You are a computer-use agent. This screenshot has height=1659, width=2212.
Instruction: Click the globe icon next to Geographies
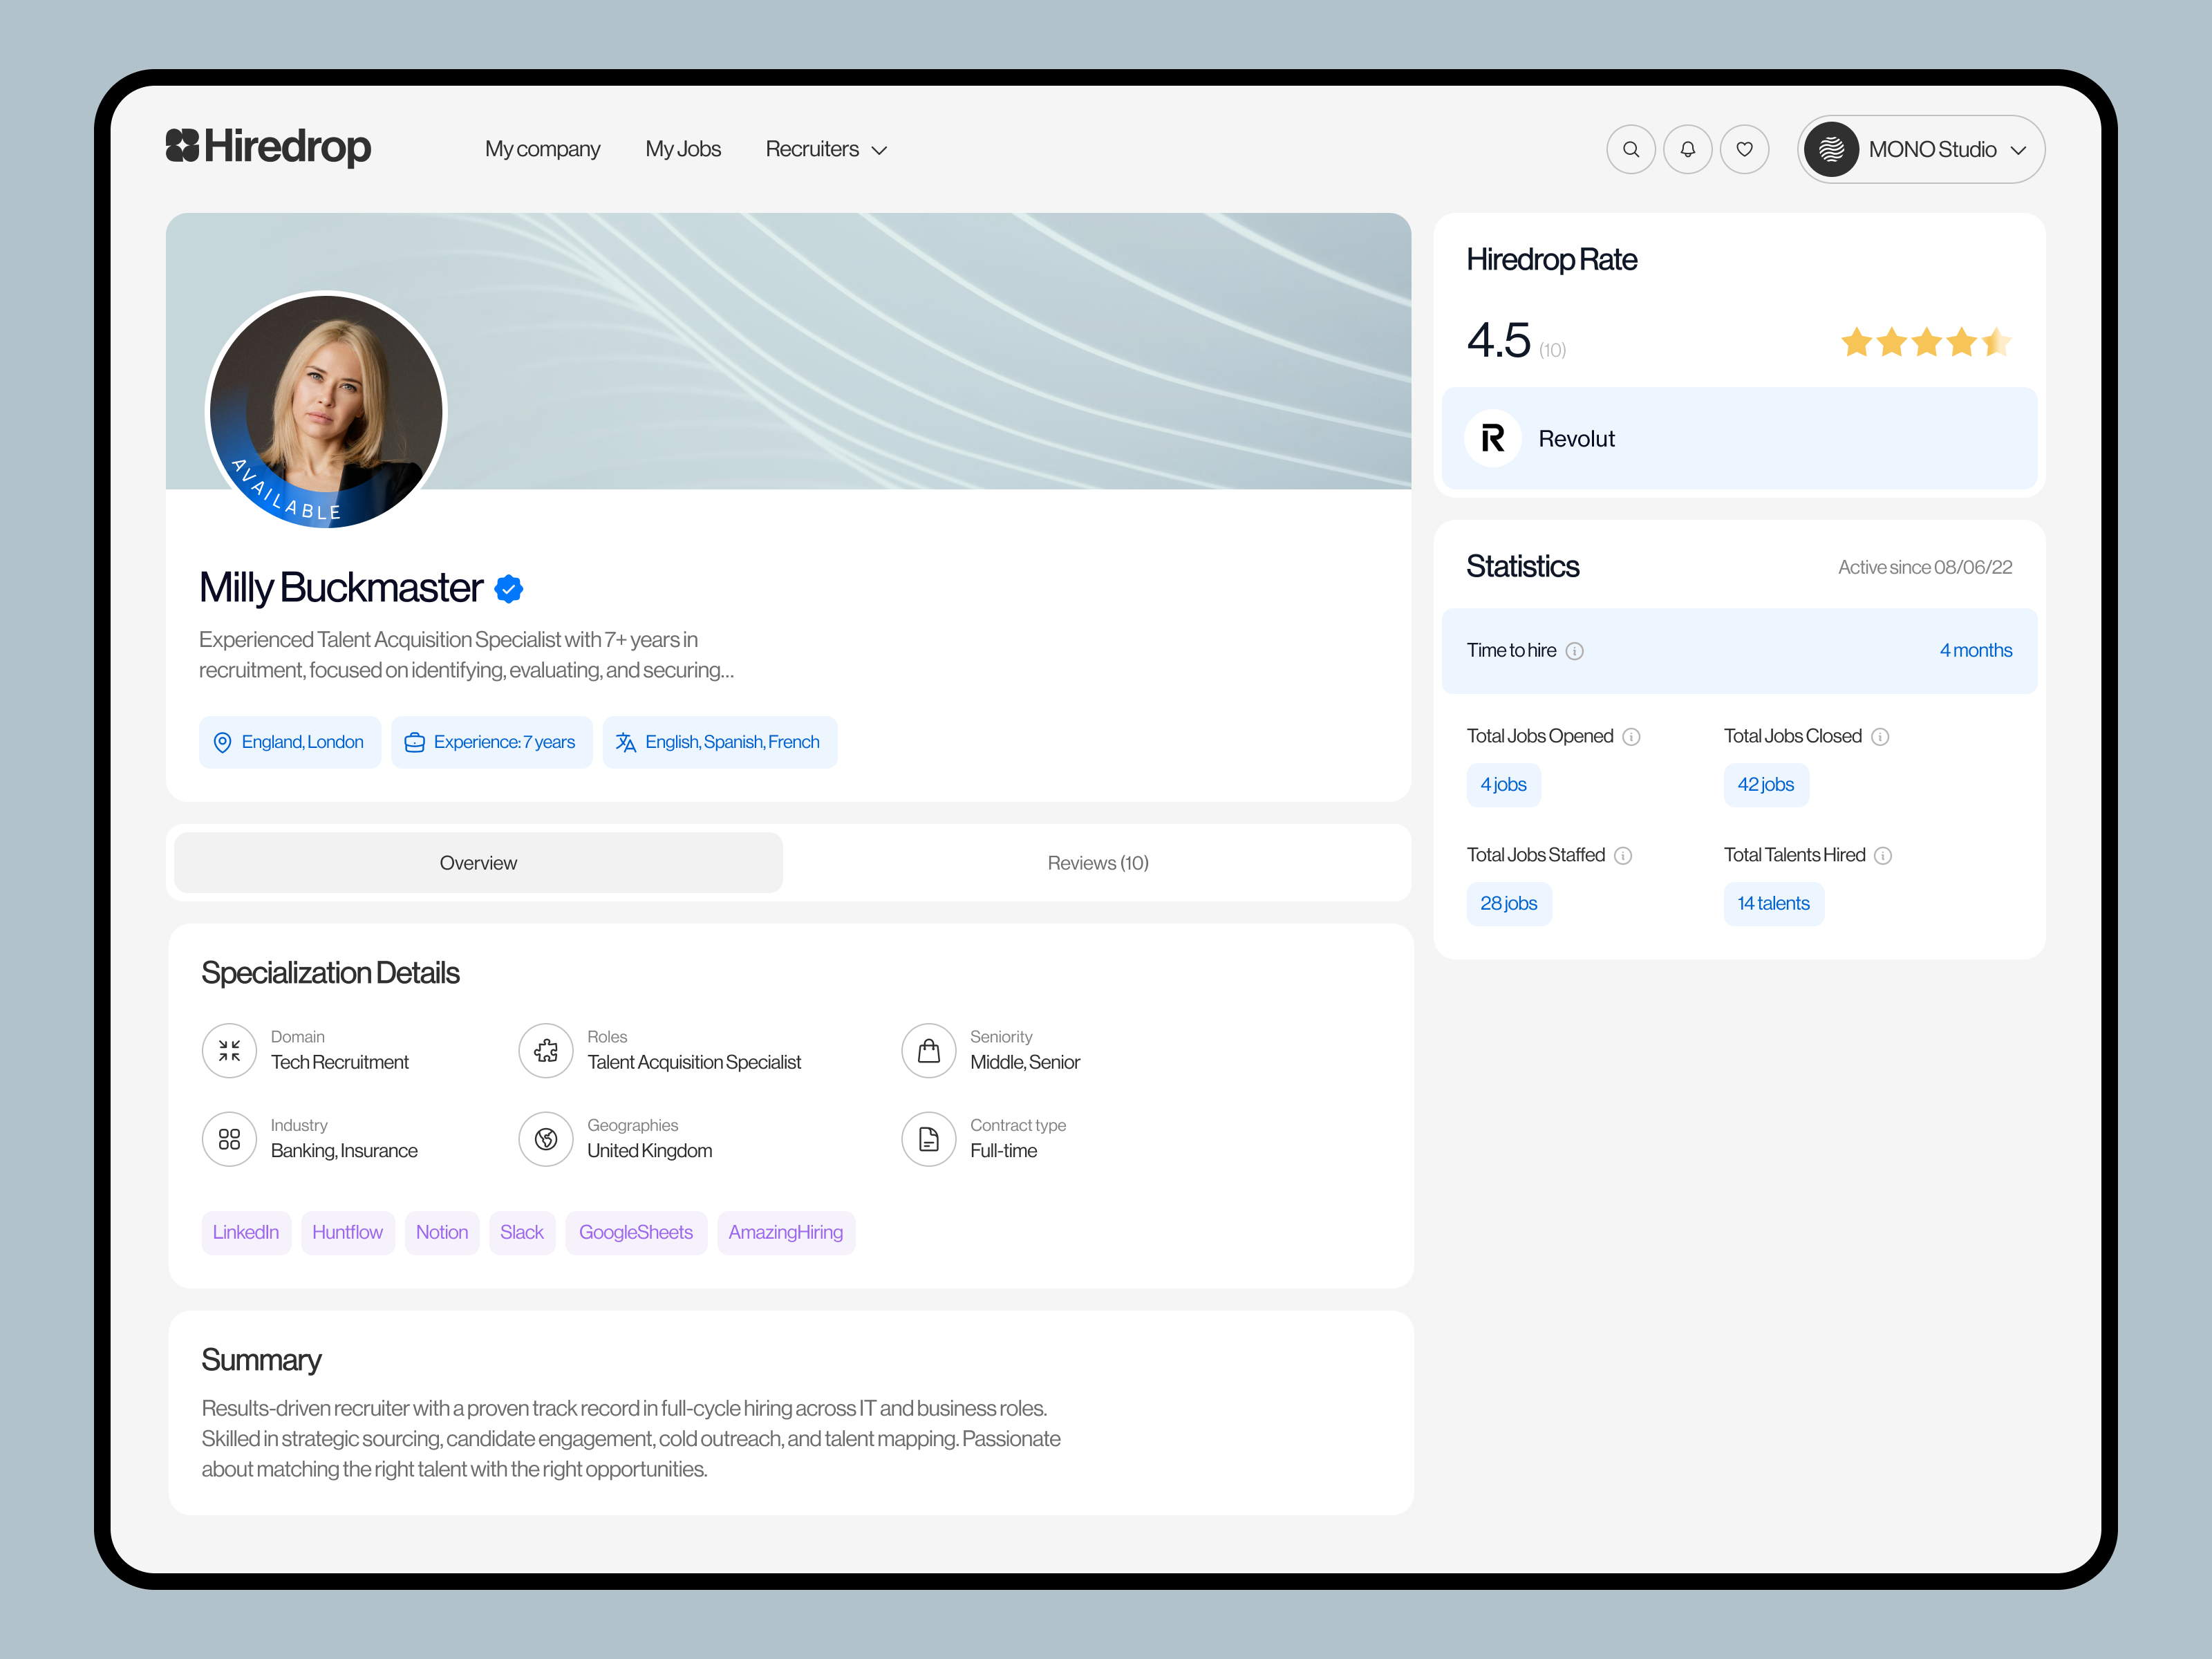point(546,1139)
